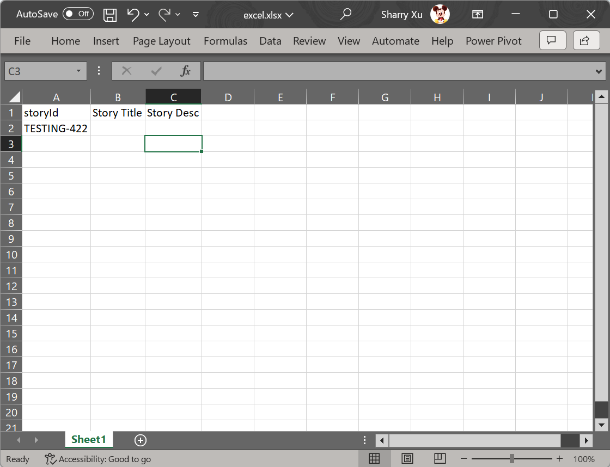Viewport: 610px width, 467px height.
Task: Click next sheet navigation arrow
Action: 36,440
